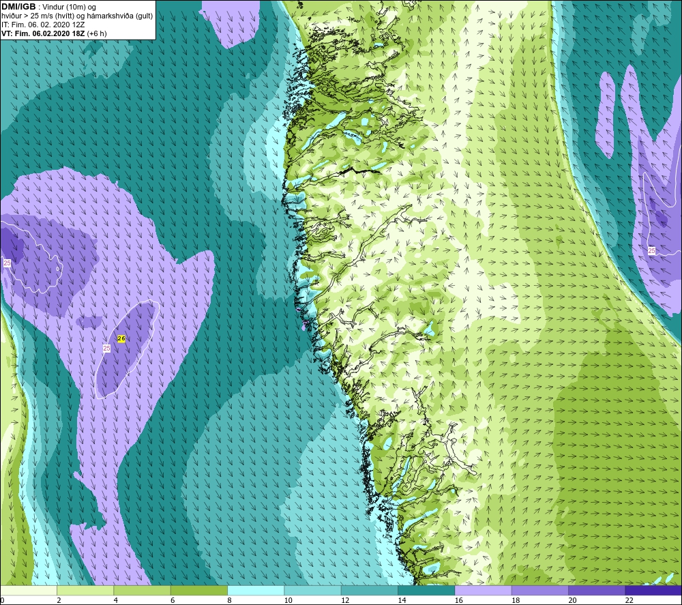682x605 pixels.
Task: Click the 10–12 m/s turquoise swatch
Action: pos(313,590)
